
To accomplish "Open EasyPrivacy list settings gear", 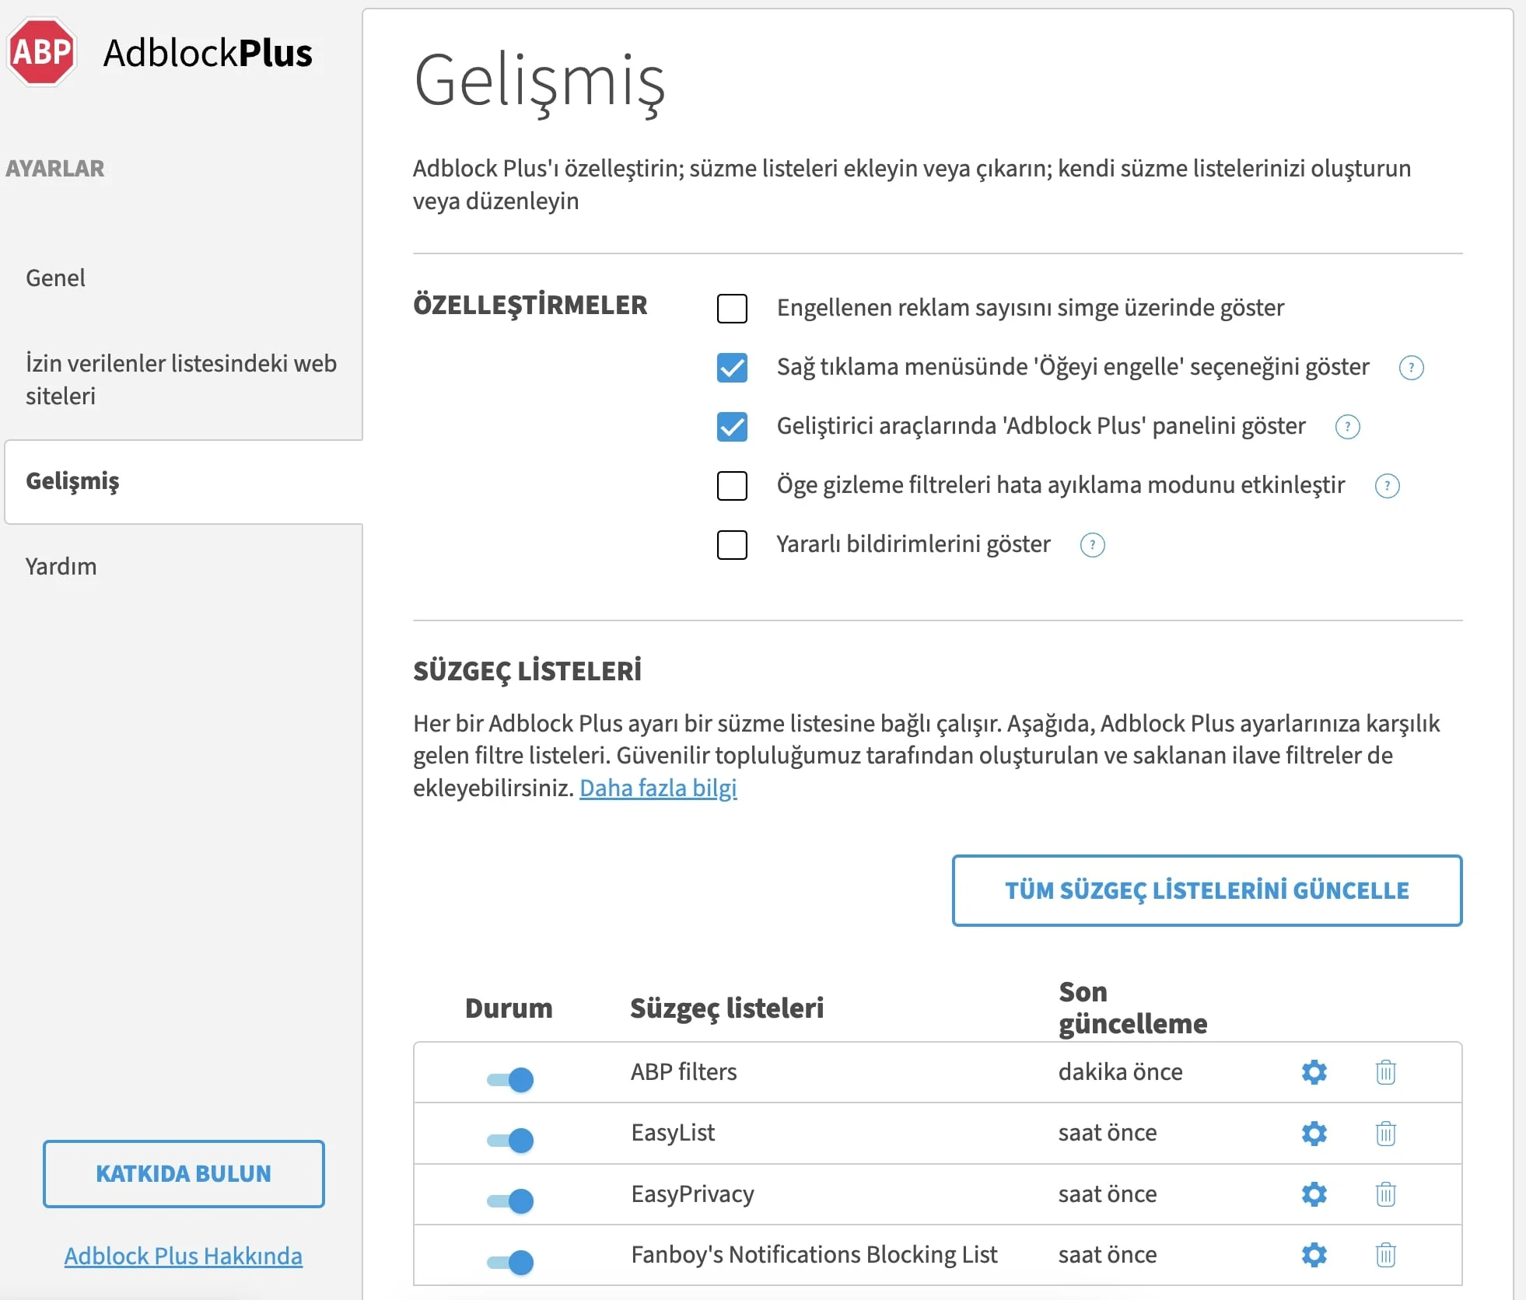I will pyautogui.click(x=1314, y=1193).
